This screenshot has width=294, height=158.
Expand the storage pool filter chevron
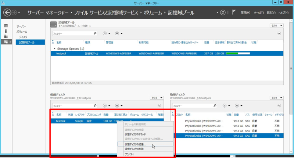[279, 33]
